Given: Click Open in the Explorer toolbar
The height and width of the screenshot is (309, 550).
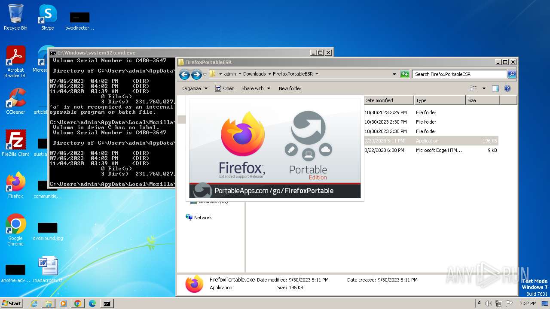Looking at the screenshot, I should click(x=225, y=88).
